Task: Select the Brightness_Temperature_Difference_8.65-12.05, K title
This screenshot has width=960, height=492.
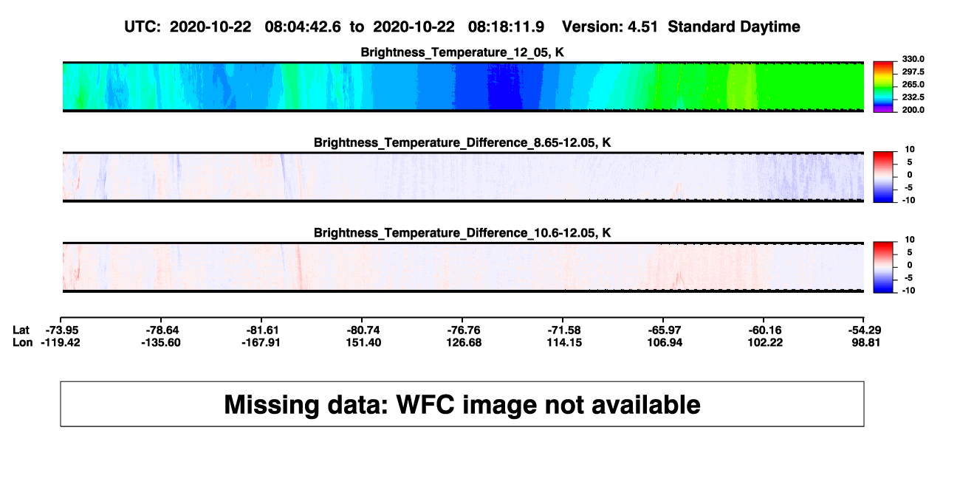Action: click(463, 143)
